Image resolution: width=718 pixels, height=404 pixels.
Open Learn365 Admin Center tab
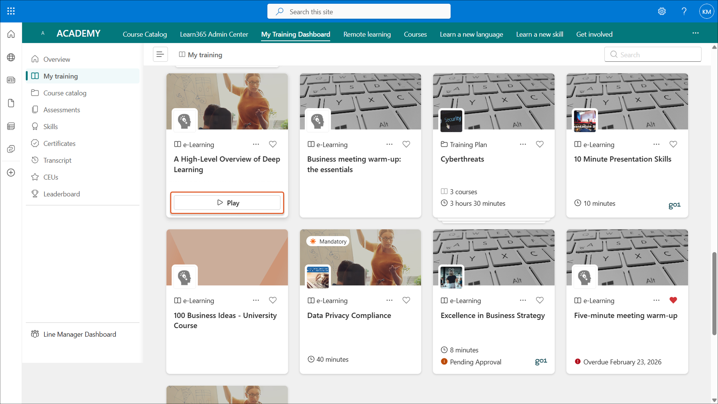tap(214, 34)
